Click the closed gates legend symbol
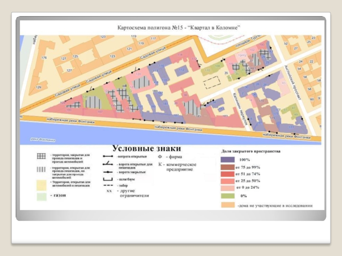The width and height of the screenshot is (342, 256). (x=108, y=172)
